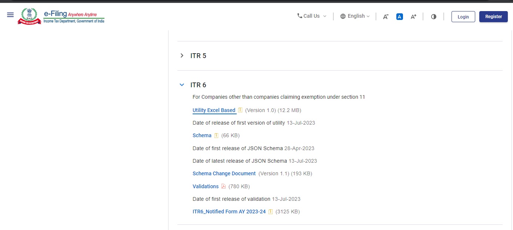Open the Schema Change Document link

224,173
